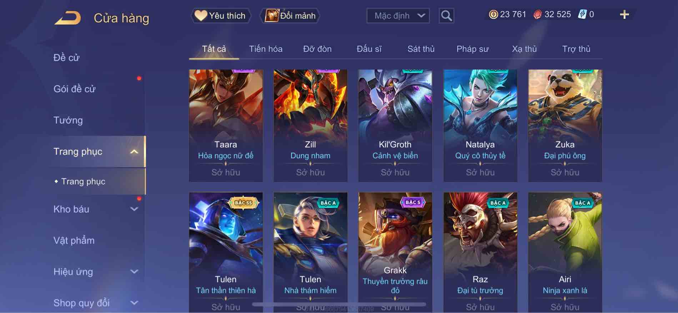Tap the gold coin currency icon
The width and height of the screenshot is (678, 313).
(x=493, y=15)
